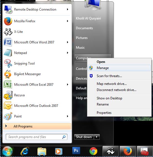
Task: Expand Word 2007 recent files arrow
Action: (x=68, y=42)
